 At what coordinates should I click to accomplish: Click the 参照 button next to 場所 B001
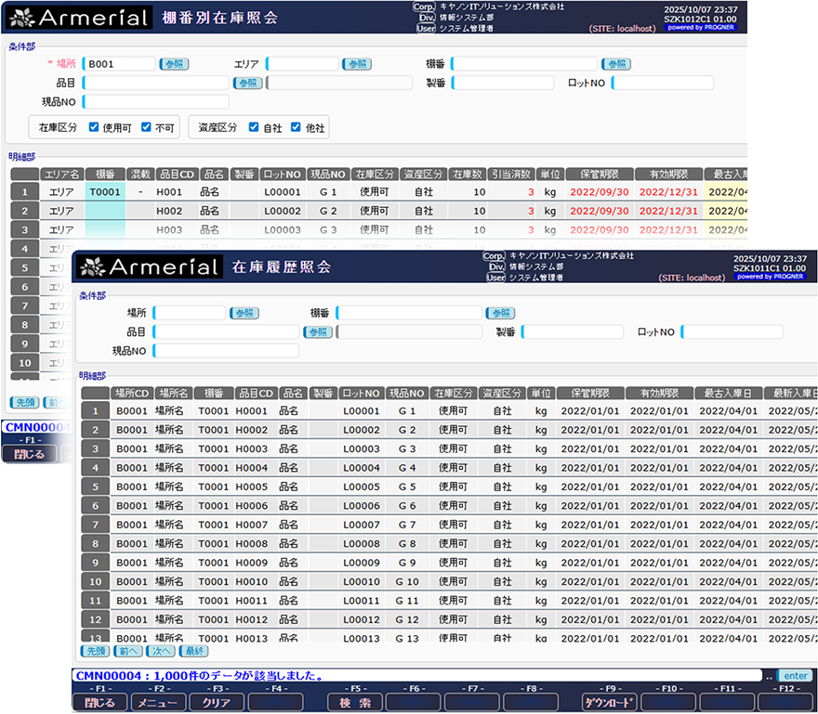(x=174, y=64)
